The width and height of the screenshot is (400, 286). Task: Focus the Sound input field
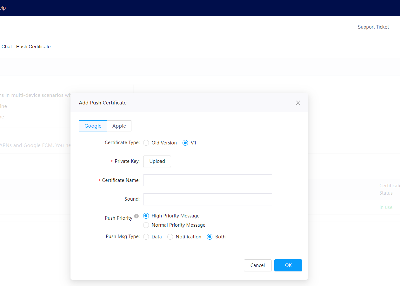[208, 199]
